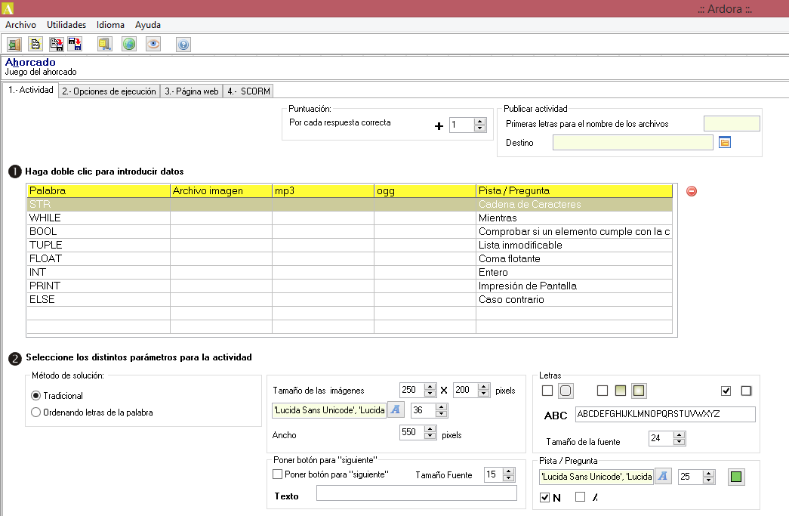789x516 pixels.
Task: Open help with the blue question mark icon
Action: click(x=183, y=45)
